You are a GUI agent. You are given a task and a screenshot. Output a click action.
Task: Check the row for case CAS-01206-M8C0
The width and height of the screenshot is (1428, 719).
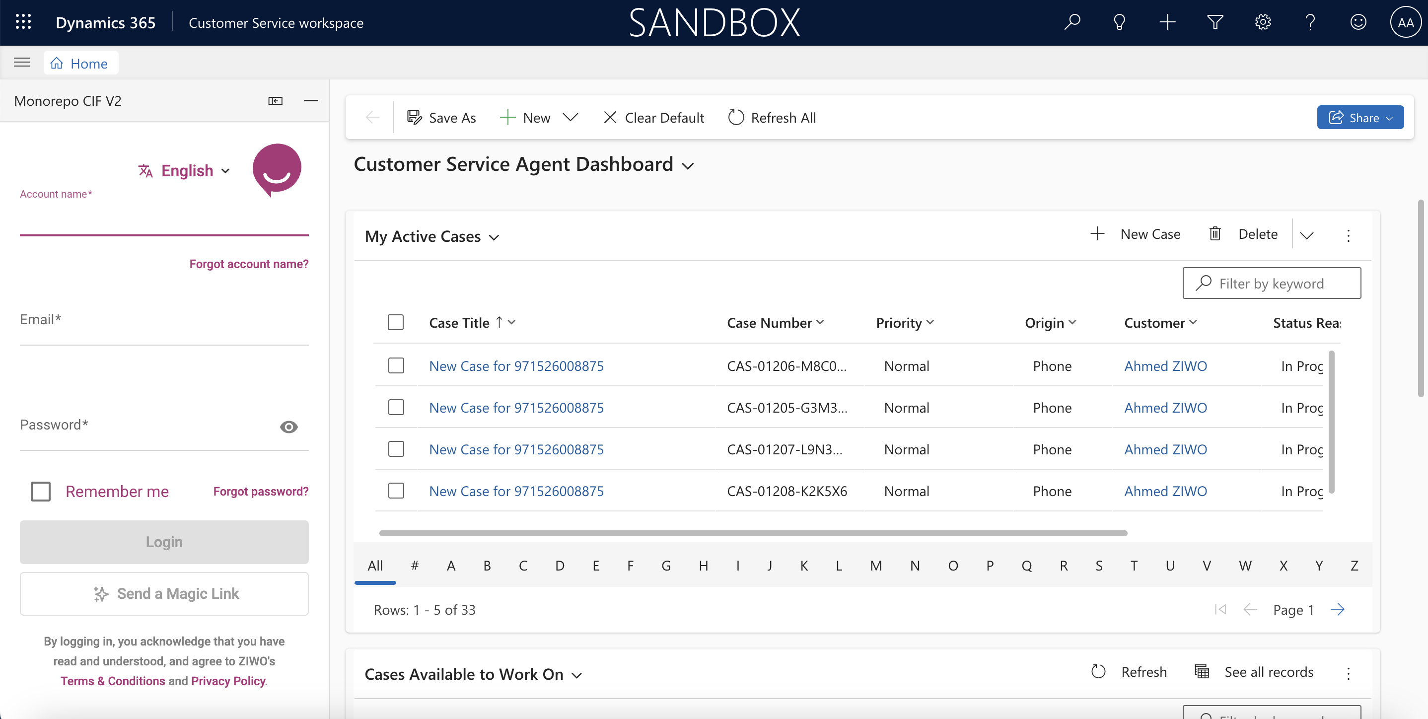click(396, 365)
